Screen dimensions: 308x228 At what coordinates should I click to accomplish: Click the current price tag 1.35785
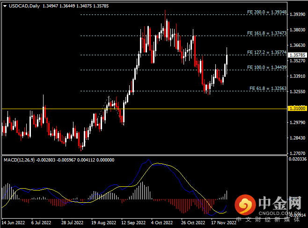pos(298,55)
